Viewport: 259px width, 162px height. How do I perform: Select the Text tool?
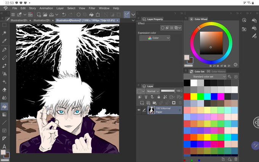click(4, 146)
